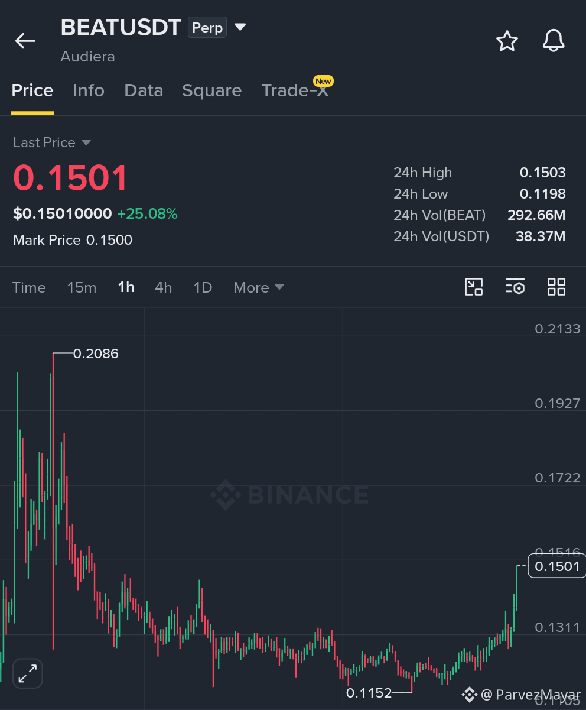586x710 pixels.
Task: Open the chart drawing tools icon
Action: tap(474, 287)
